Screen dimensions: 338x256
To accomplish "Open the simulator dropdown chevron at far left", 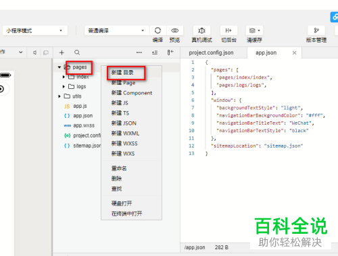I will [21, 53].
